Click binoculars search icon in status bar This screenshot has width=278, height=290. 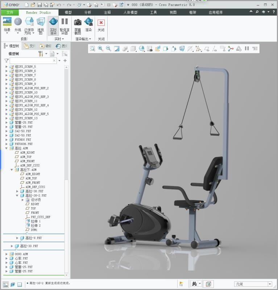tap(195, 284)
